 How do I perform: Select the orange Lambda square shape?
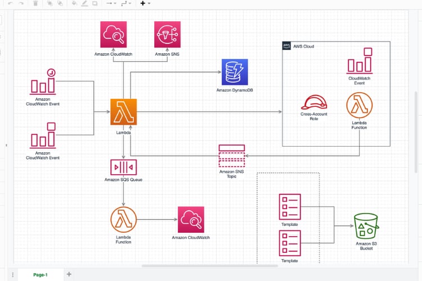pos(124,112)
